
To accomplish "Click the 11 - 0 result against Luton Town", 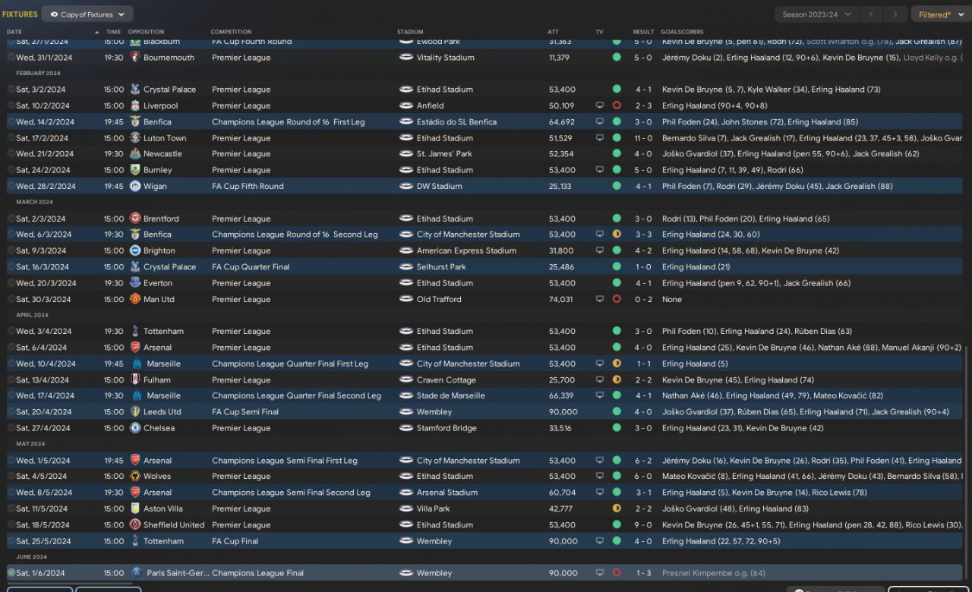I will (x=643, y=138).
